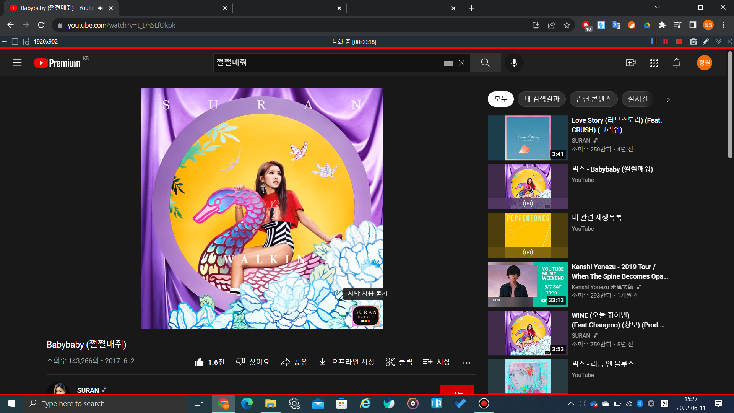Click the 공유 share button
This screenshot has height=413, width=734.
coord(294,362)
